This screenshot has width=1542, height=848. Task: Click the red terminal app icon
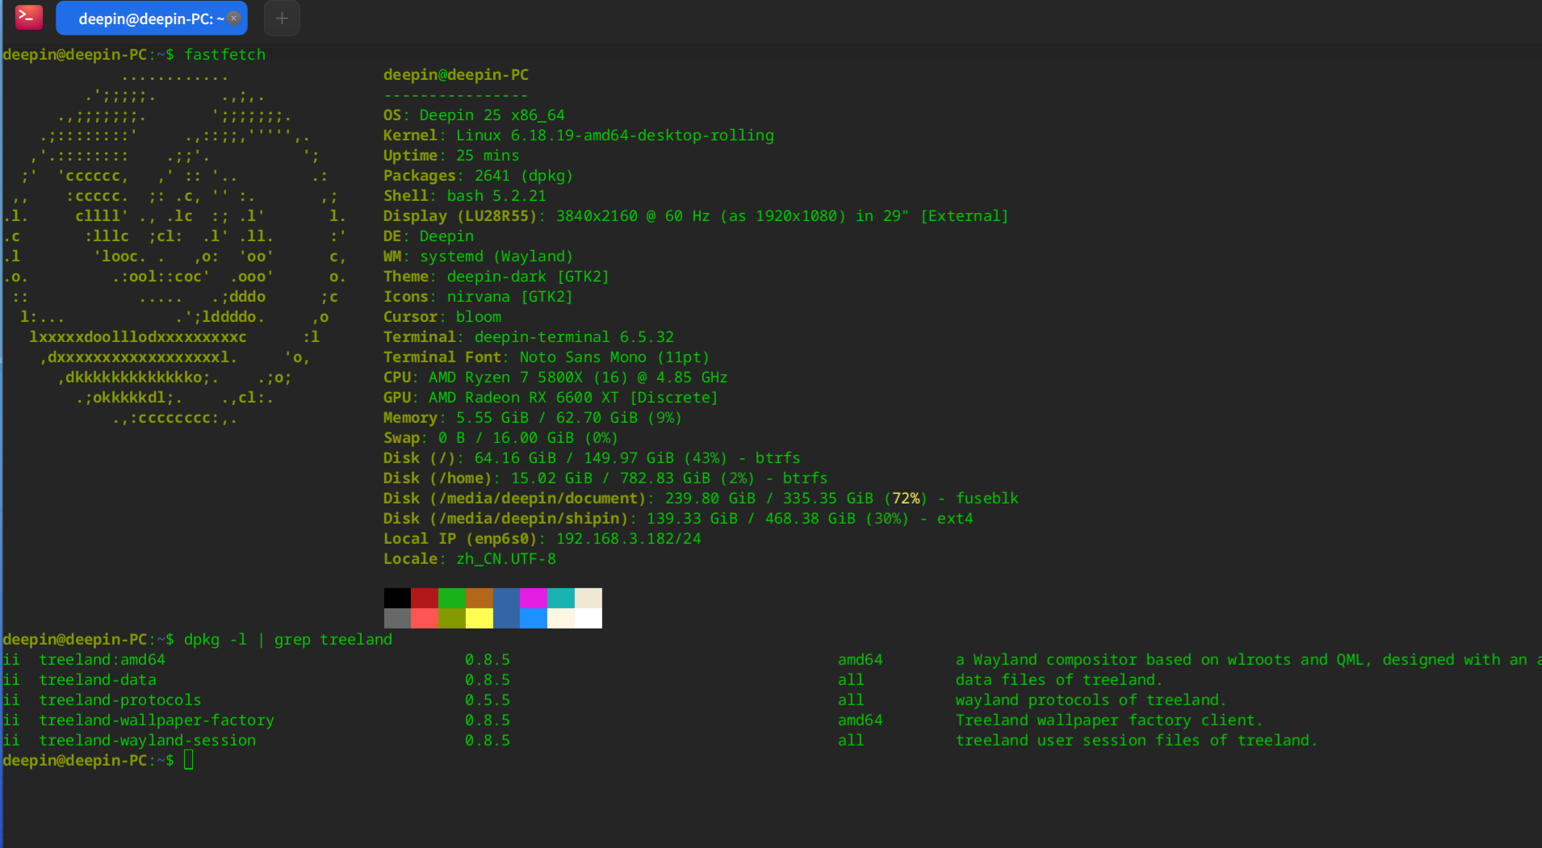(29, 17)
